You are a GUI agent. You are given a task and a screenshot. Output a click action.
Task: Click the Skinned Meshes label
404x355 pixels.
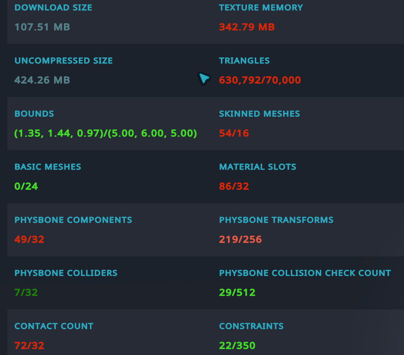(x=259, y=113)
